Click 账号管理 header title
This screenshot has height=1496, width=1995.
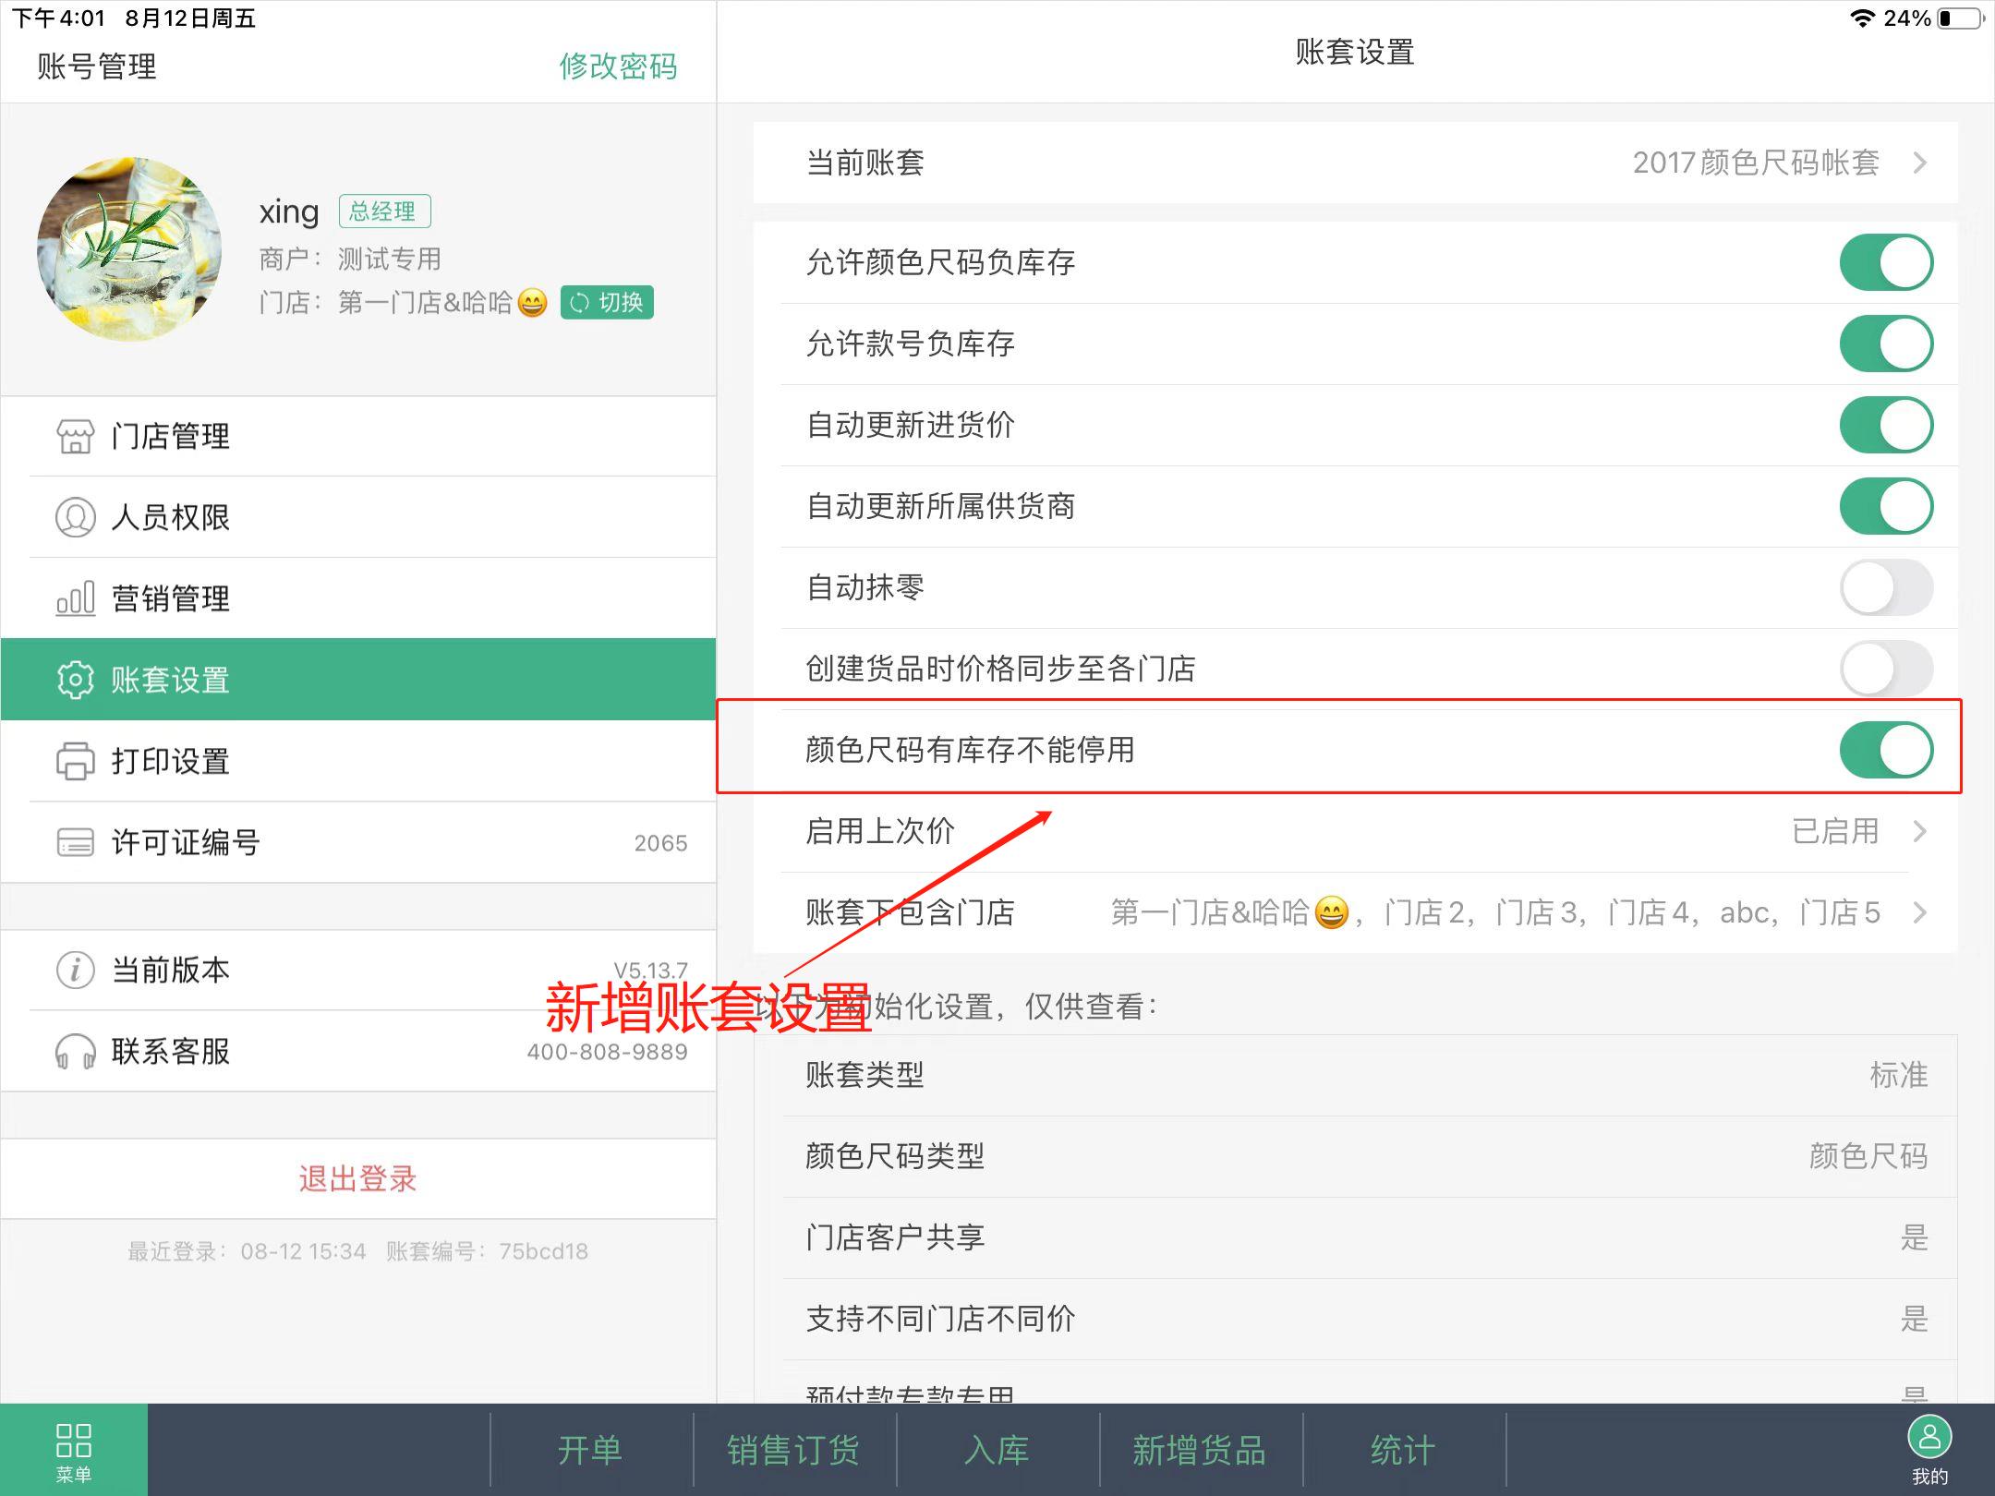click(x=97, y=66)
